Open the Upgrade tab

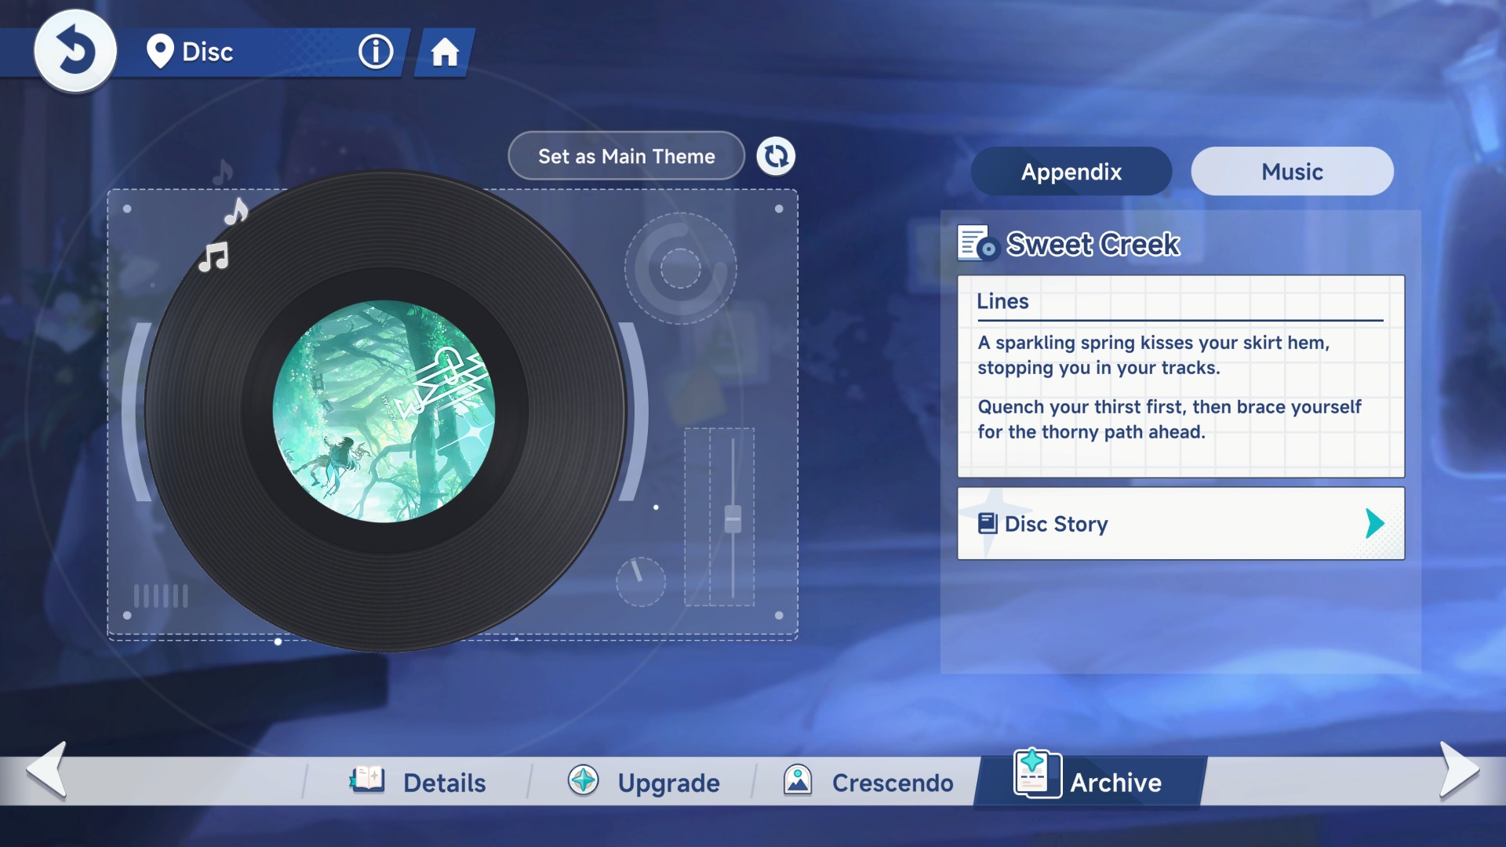tap(668, 783)
